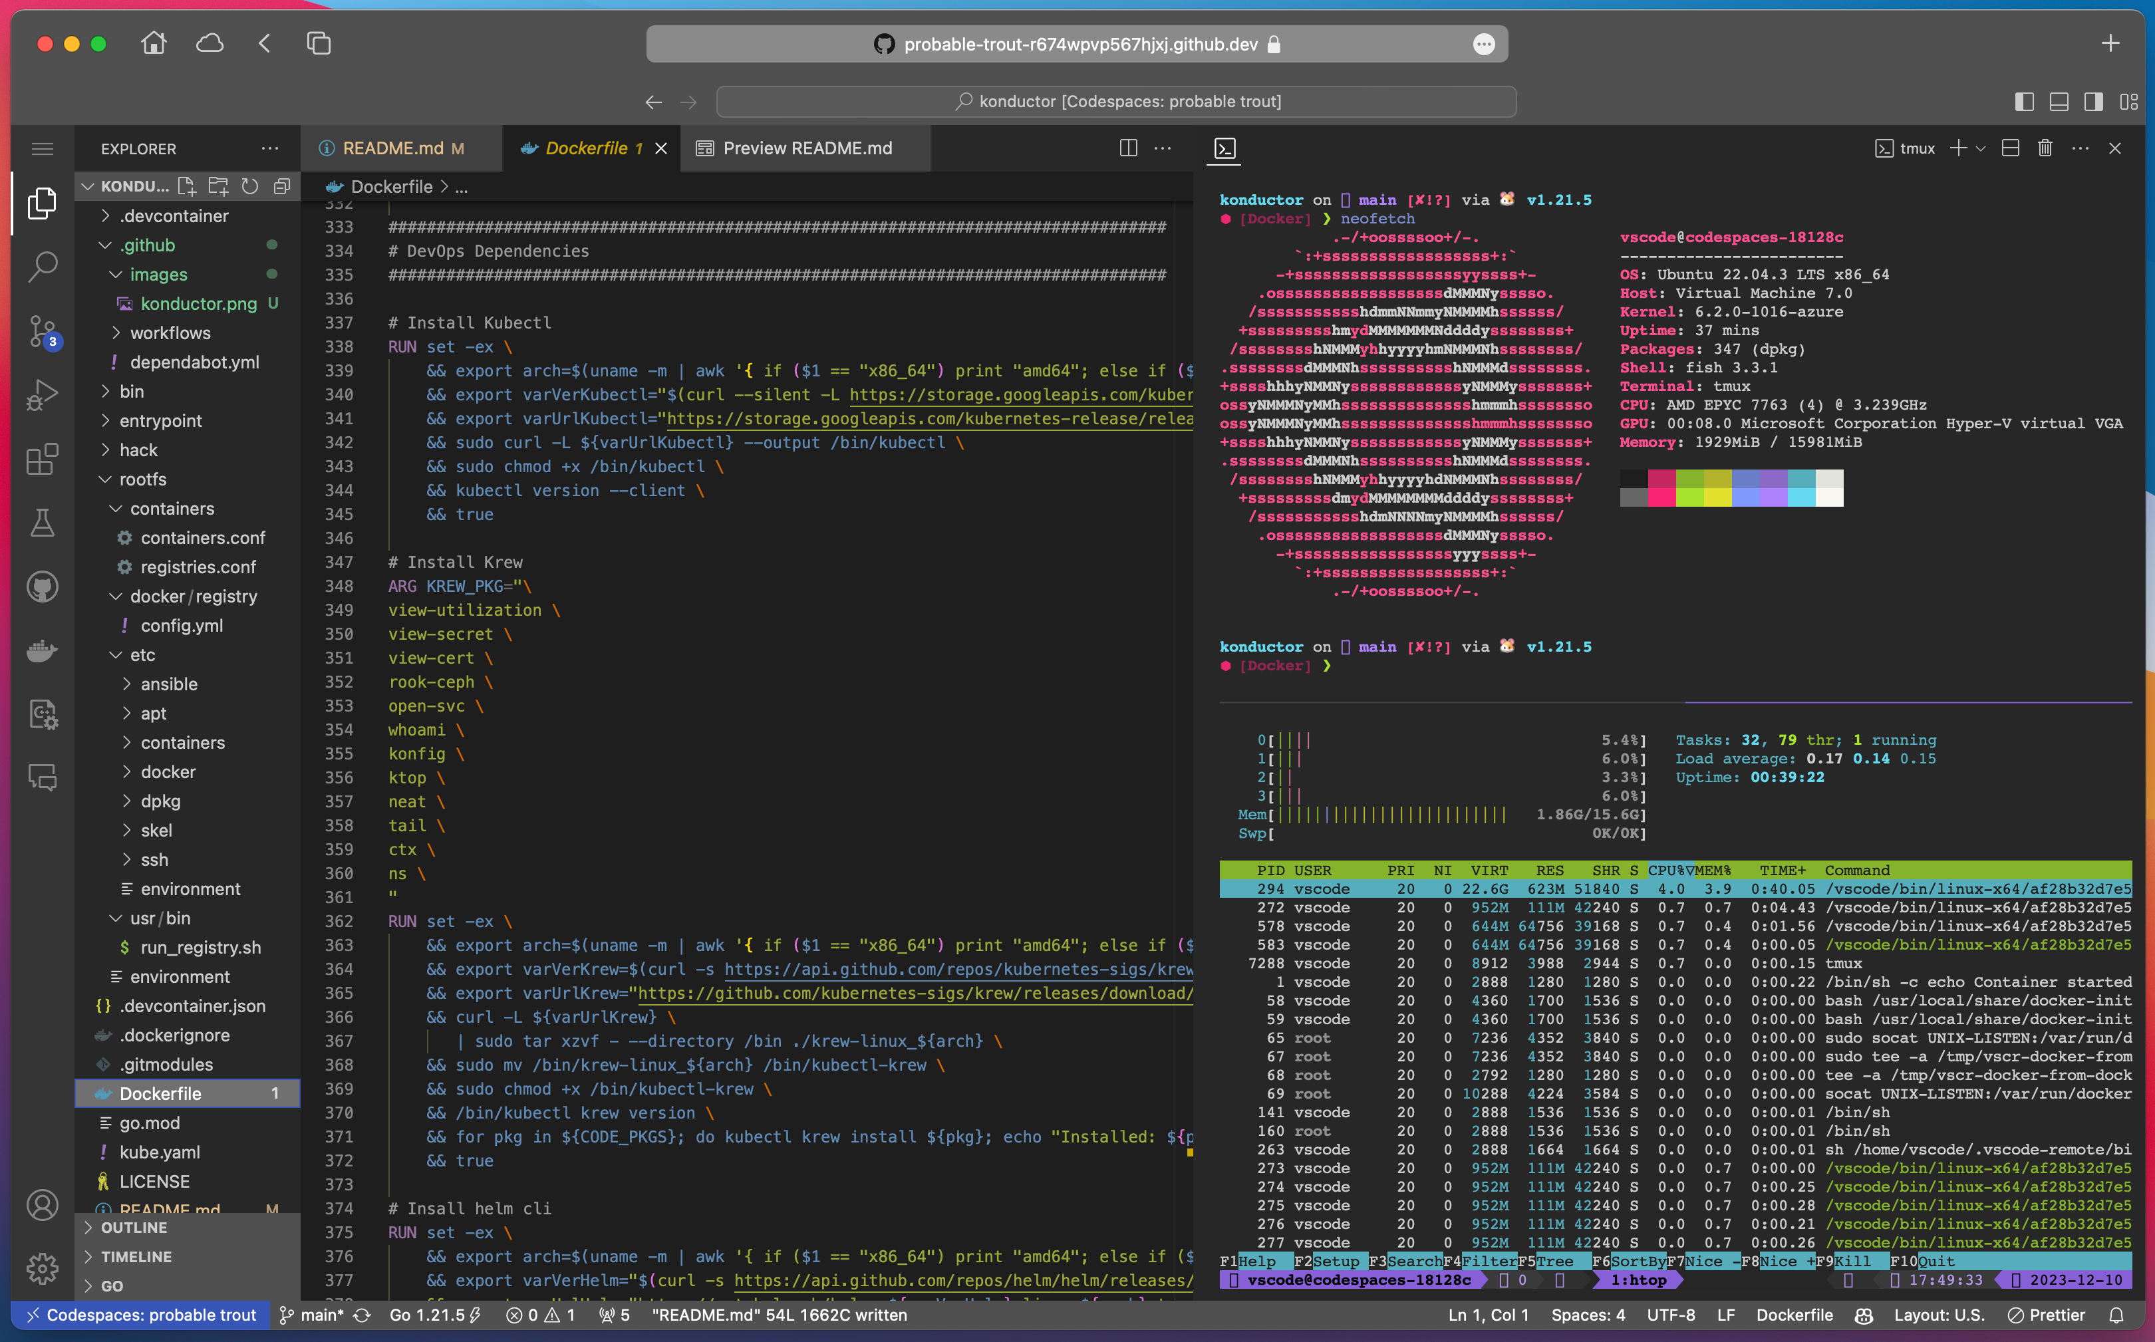Open the Search view in activity bar
Image resolution: width=2155 pixels, height=1342 pixels.
click(x=42, y=266)
